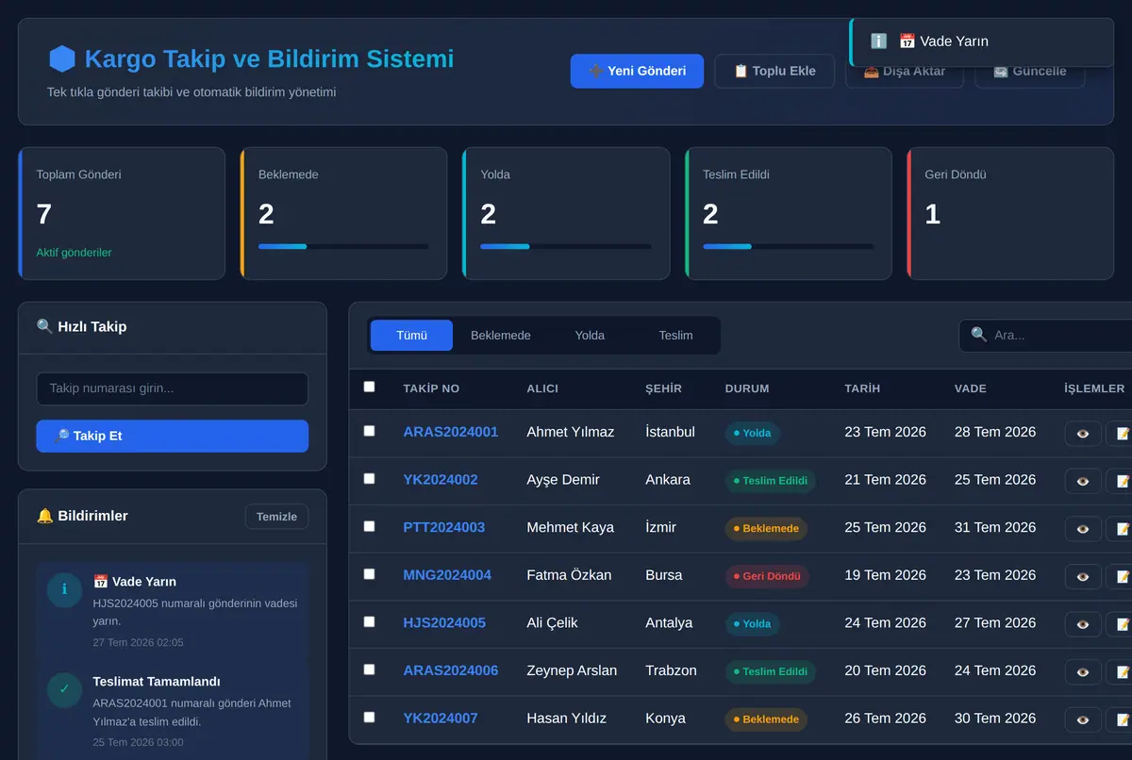Click the eye icon for YK2024002
Viewport: 1132px width, 760px height.
(x=1082, y=481)
